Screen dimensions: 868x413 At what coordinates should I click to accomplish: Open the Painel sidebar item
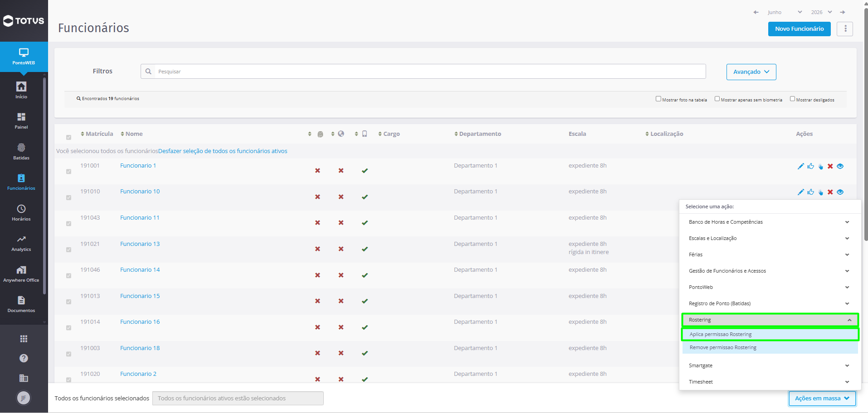(21, 121)
